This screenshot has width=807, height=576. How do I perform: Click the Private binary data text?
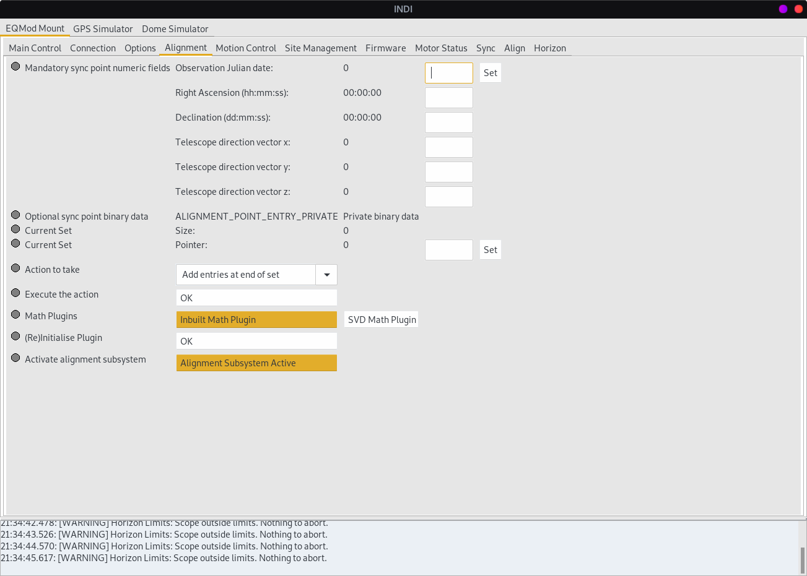point(381,217)
